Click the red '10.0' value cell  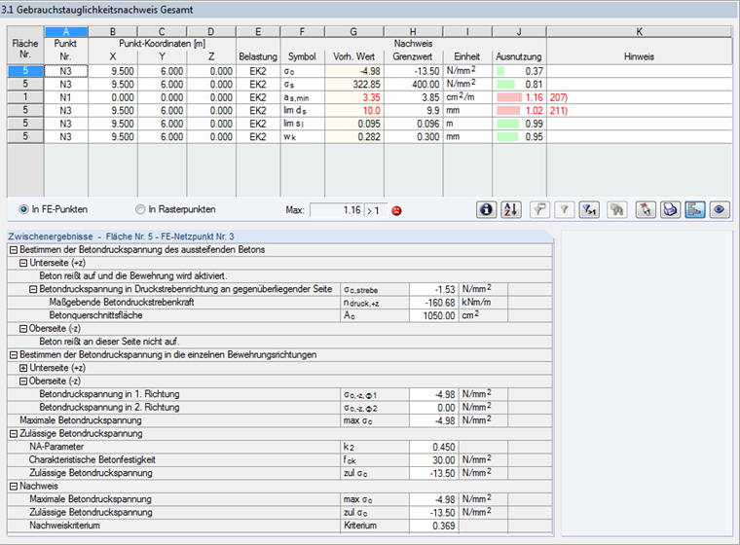click(x=354, y=111)
